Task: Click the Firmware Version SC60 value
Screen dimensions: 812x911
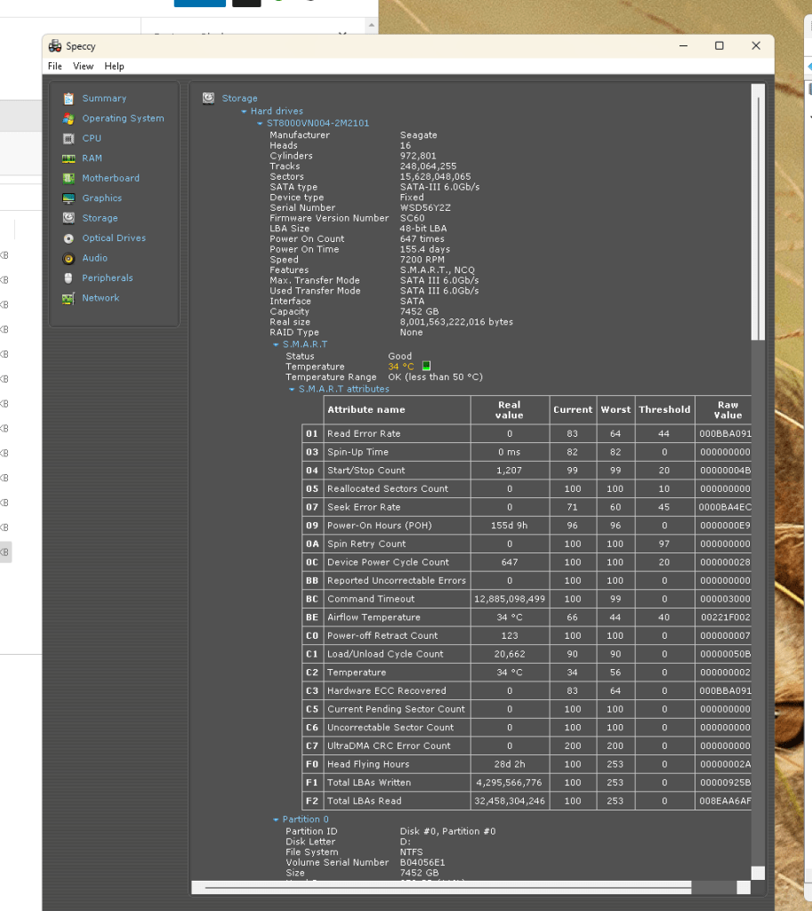Action: (x=413, y=219)
